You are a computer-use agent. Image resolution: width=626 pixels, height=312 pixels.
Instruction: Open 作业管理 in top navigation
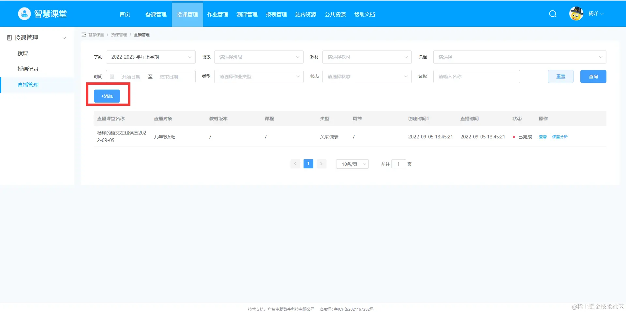[x=218, y=14]
